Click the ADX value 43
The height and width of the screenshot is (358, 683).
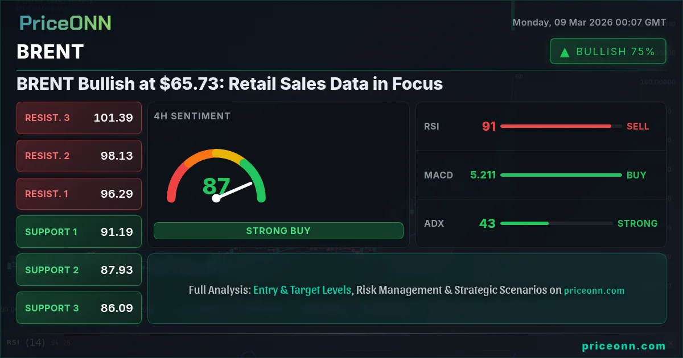(487, 223)
